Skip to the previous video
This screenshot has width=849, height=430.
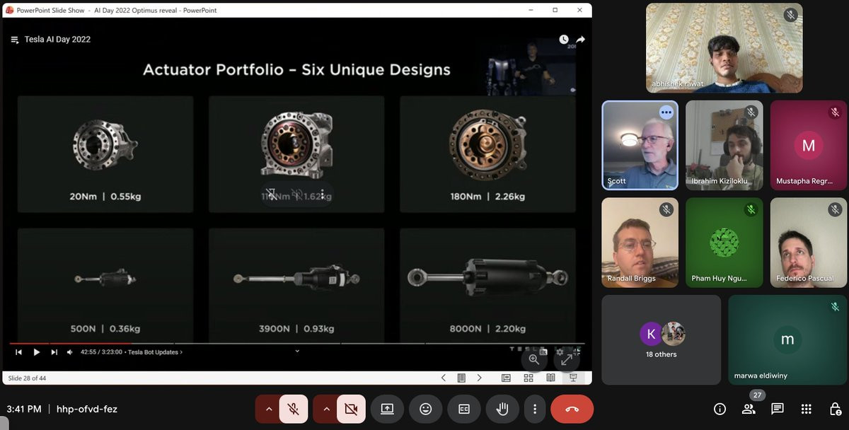[19, 352]
